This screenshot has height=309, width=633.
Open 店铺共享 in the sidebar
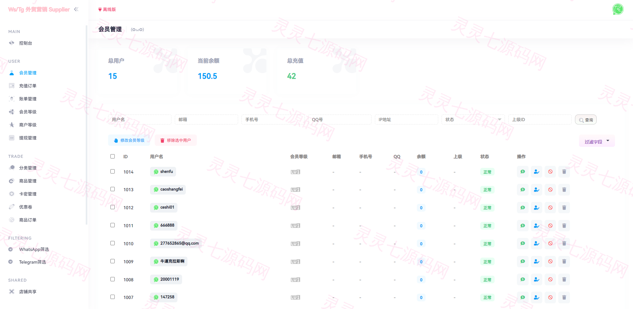(x=28, y=292)
